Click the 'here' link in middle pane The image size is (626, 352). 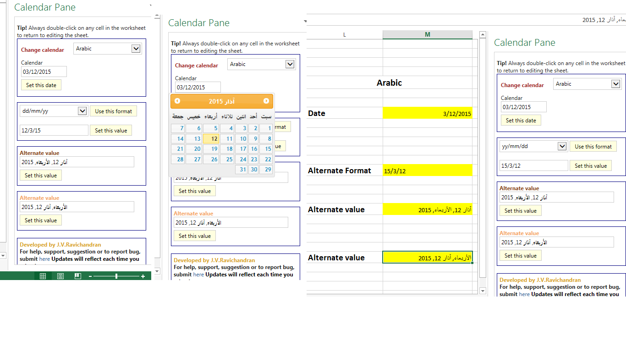[x=198, y=275]
